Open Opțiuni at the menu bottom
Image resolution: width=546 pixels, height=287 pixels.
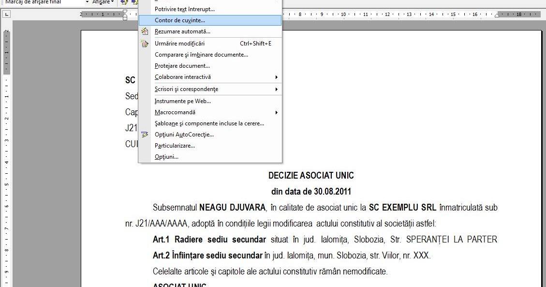click(x=210, y=157)
